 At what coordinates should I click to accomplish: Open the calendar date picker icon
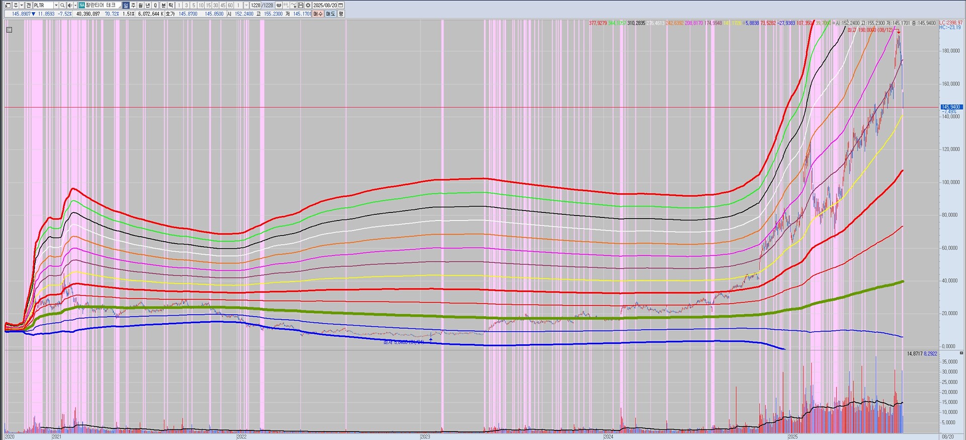click(x=341, y=5)
